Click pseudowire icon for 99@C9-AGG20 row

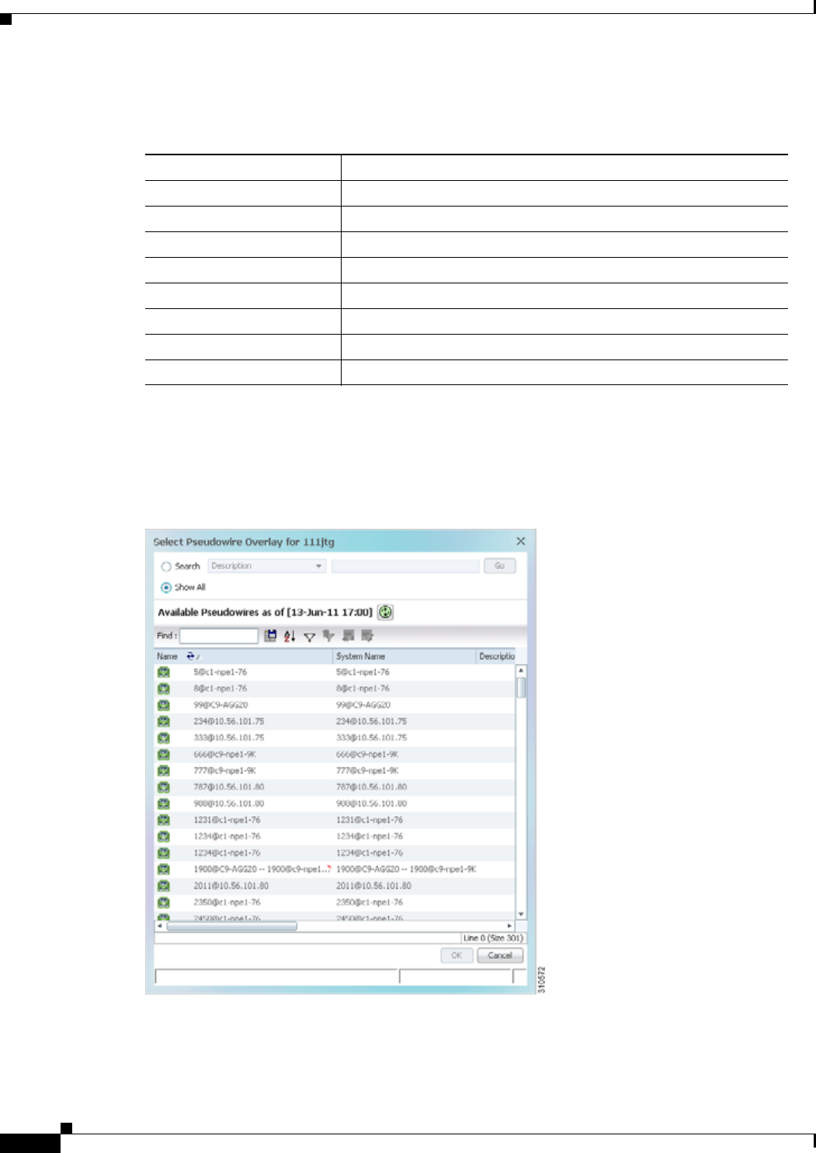tap(164, 705)
